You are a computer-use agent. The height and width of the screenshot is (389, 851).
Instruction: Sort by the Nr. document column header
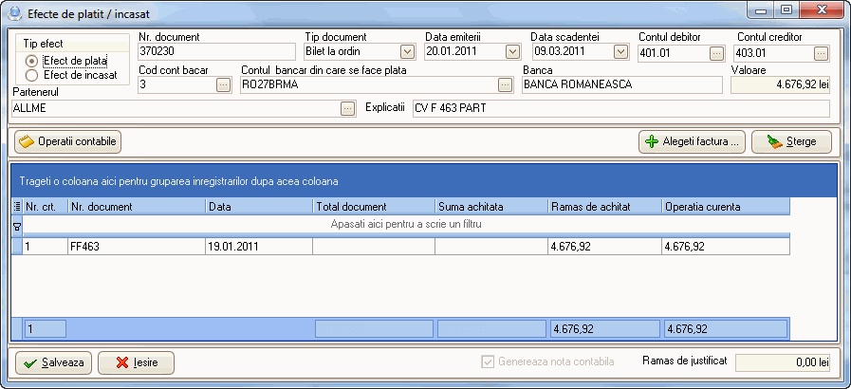pos(137,206)
